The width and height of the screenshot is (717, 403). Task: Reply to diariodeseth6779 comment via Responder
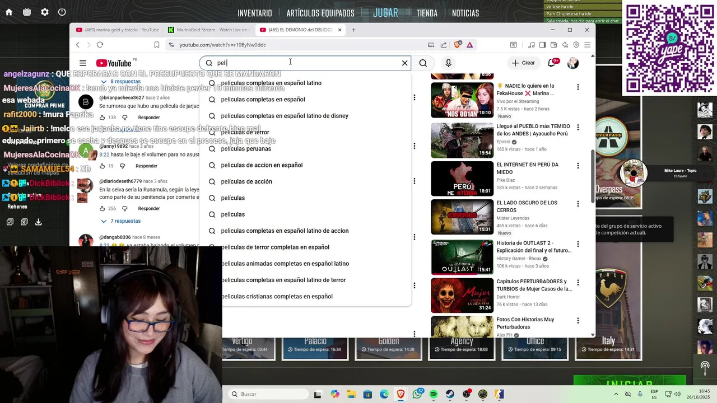149,209
